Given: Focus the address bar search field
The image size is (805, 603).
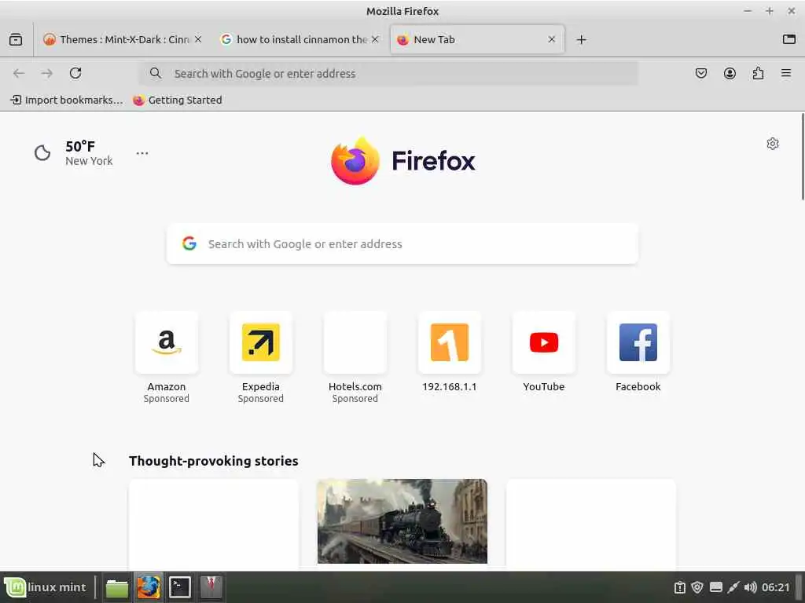Looking at the screenshot, I should click(388, 73).
